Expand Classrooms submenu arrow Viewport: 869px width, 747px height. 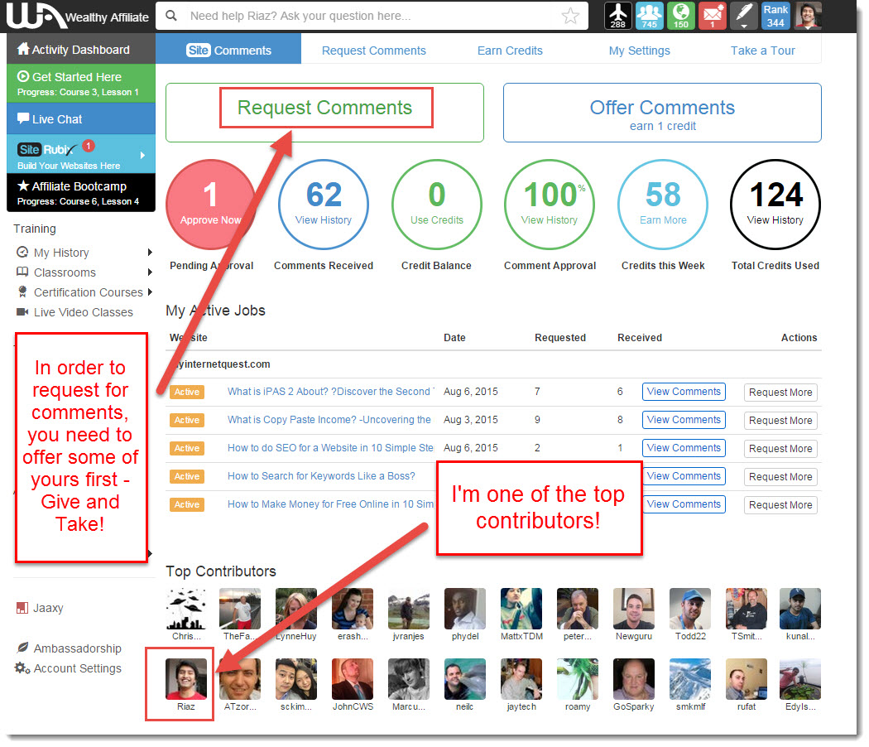pyautogui.click(x=150, y=272)
